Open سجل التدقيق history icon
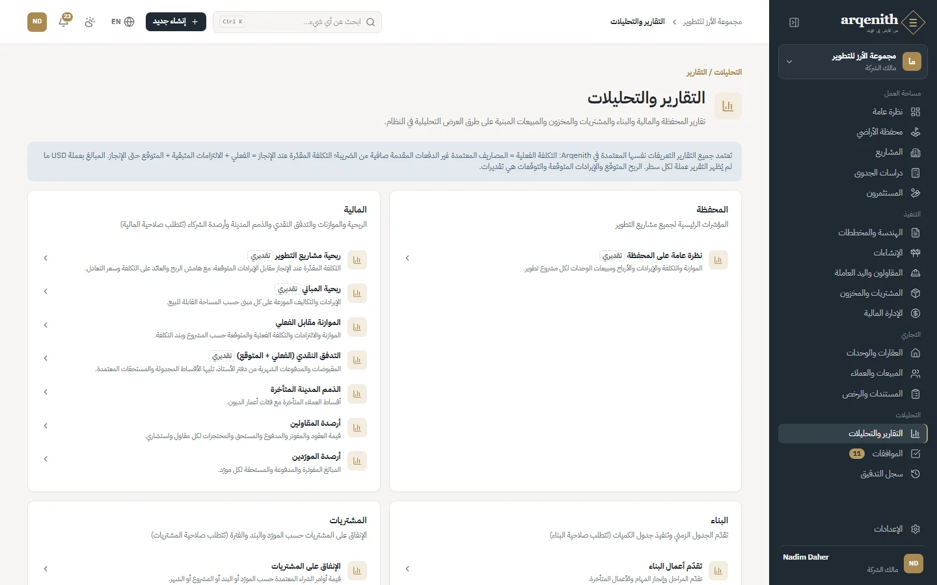This screenshot has width=937, height=585. pos(916,474)
